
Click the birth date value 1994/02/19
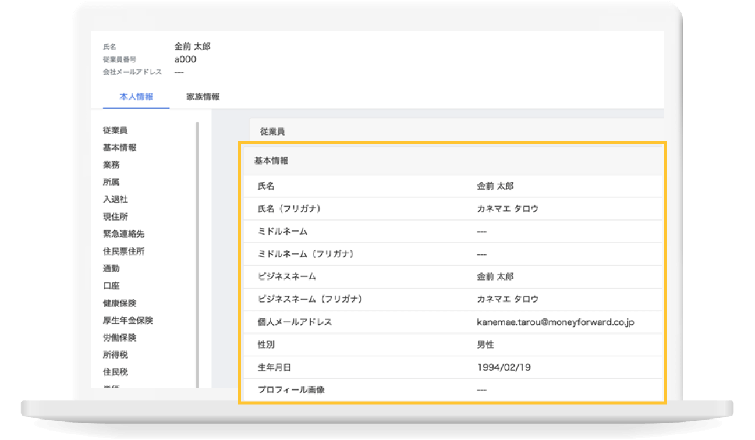pyautogui.click(x=504, y=368)
